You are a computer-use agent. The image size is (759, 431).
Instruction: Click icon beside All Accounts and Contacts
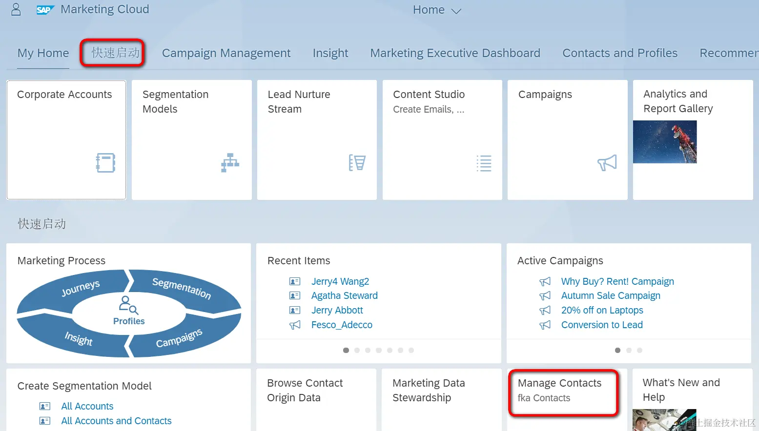[x=45, y=421]
